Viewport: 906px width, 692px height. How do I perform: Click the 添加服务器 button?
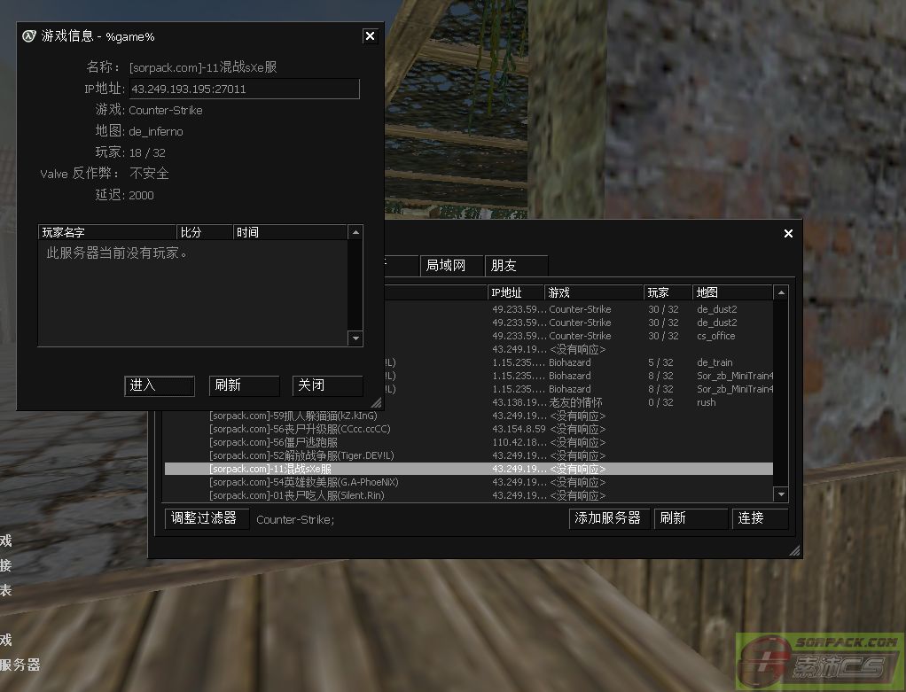point(609,518)
